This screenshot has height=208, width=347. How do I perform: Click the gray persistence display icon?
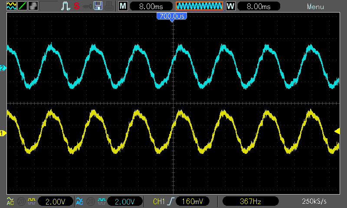(x=33, y=6)
